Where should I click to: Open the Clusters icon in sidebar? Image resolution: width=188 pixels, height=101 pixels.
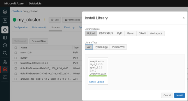[5, 69]
